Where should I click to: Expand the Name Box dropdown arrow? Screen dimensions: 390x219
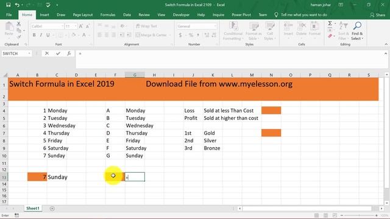[x=29, y=54]
